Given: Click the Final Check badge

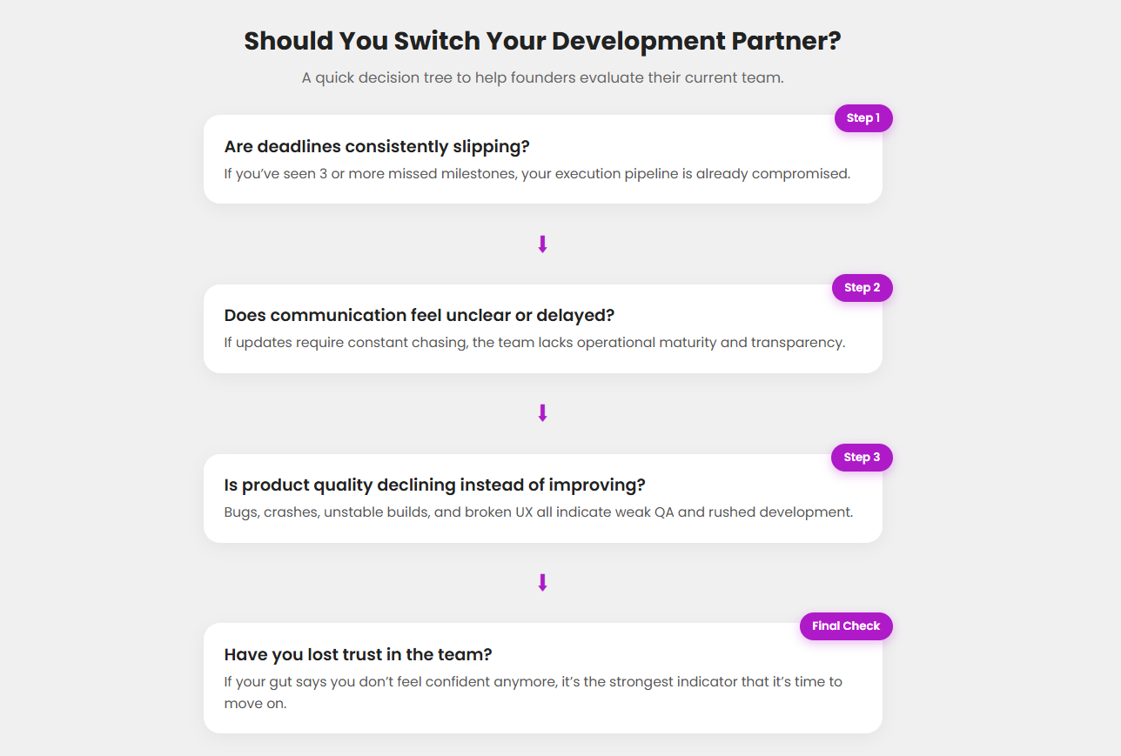Looking at the screenshot, I should [x=845, y=626].
